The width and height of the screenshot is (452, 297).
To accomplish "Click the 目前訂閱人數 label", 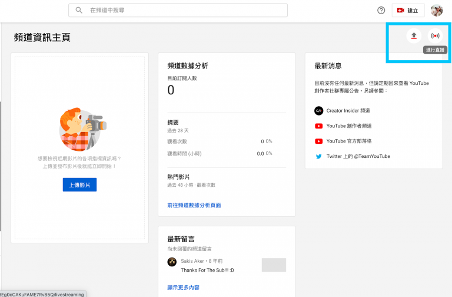I will pyautogui.click(x=182, y=78).
